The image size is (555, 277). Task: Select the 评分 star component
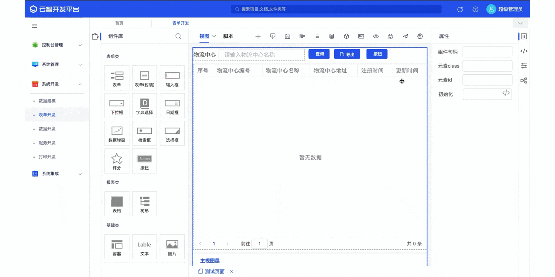pos(117,161)
